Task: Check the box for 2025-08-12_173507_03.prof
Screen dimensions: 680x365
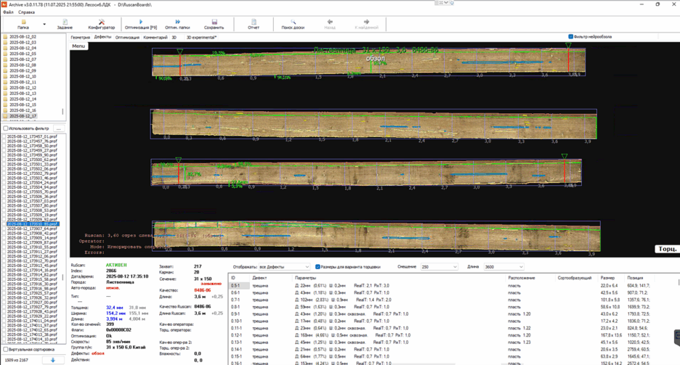Action: click(5, 201)
